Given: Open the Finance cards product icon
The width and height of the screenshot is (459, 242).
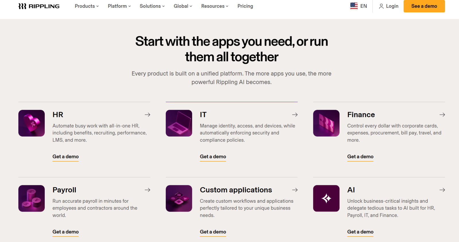Looking at the screenshot, I should pyautogui.click(x=326, y=123).
